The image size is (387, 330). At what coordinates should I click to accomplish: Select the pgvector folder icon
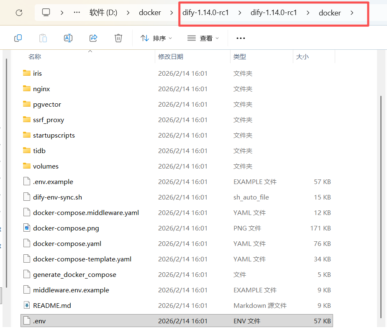click(27, 104)
